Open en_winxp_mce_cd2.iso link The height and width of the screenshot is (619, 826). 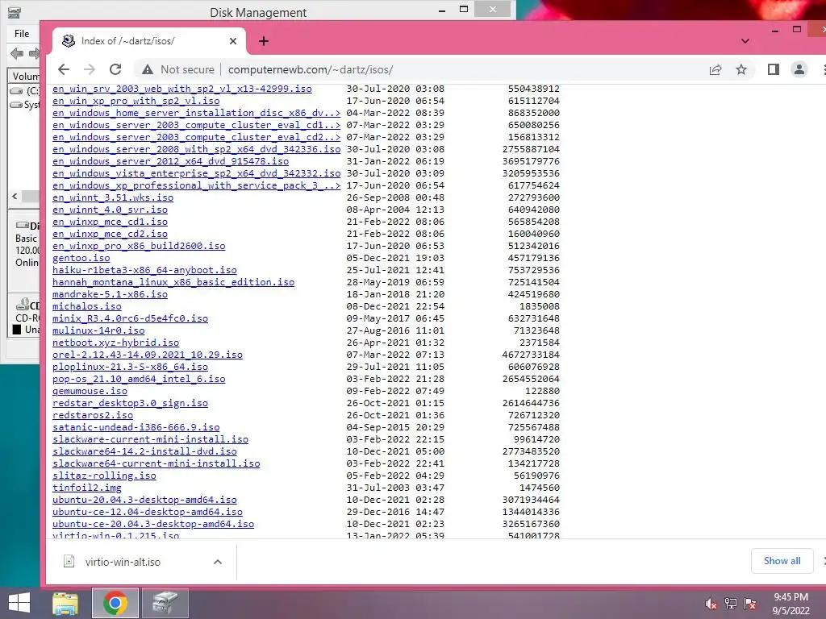[x=110, y=234]
